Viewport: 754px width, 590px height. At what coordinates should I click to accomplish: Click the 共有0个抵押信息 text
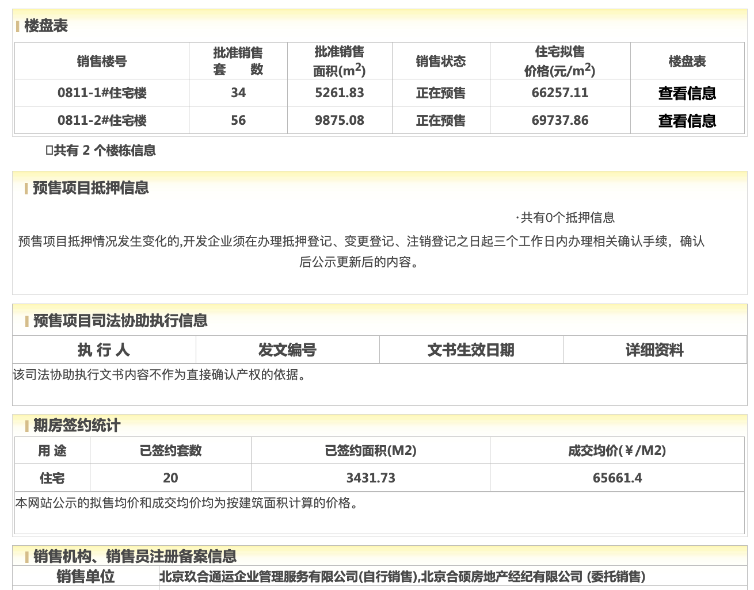tap(567, 218)
